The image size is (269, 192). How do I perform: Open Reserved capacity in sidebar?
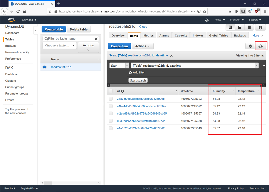[17, 52]
